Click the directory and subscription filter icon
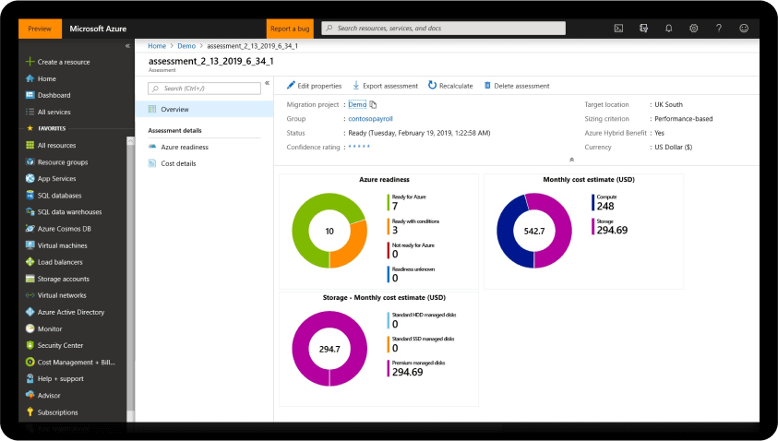Viewport: 778px width, 441px height. [x=644, y=29]
